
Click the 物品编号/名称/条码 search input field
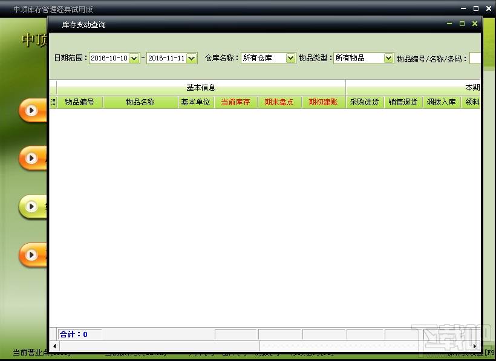pos(475,58)
